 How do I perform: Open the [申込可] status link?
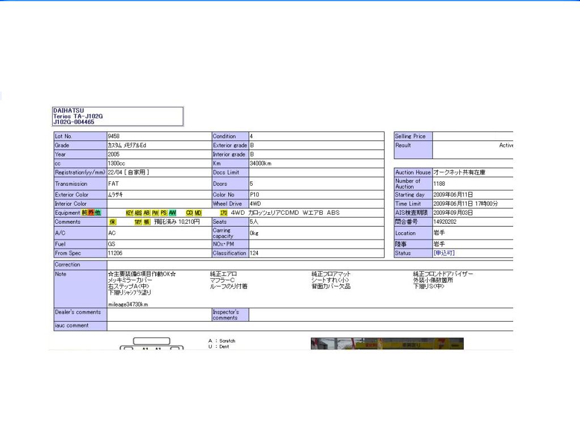tap(444, 253)
